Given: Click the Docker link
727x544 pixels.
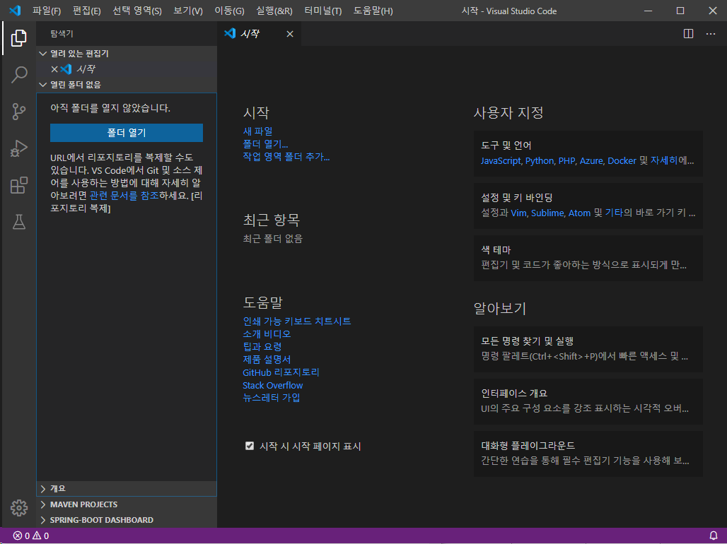Looking at the screenshot, I should pos(622,161).
